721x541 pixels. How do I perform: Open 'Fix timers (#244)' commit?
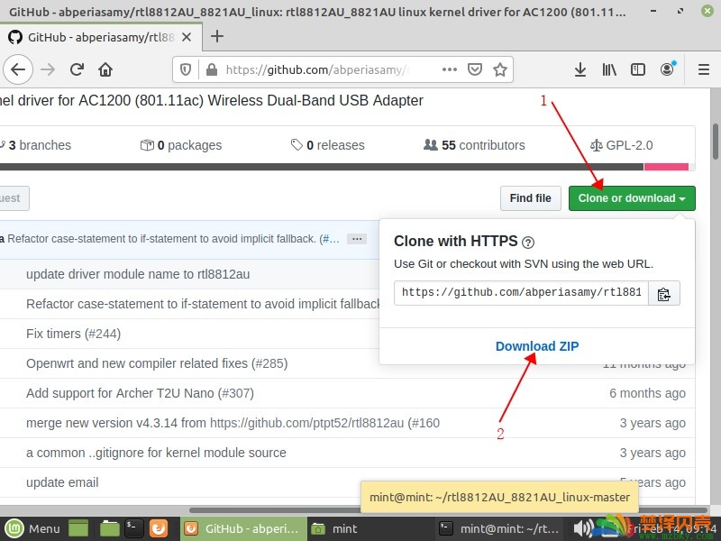[74, 334]
